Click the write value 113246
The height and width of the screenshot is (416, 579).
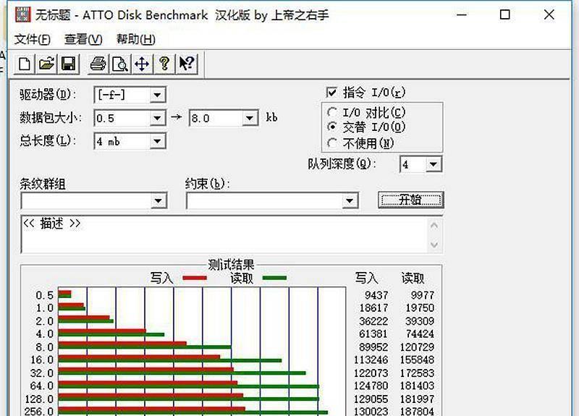pyautogui.click(x=371, y=360)
